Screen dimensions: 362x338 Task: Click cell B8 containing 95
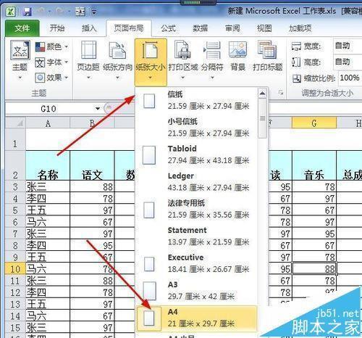coord(92,245)
